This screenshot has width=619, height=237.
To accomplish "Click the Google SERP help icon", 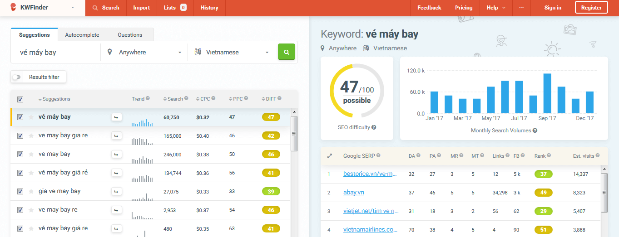I will [x=378, y=155].
